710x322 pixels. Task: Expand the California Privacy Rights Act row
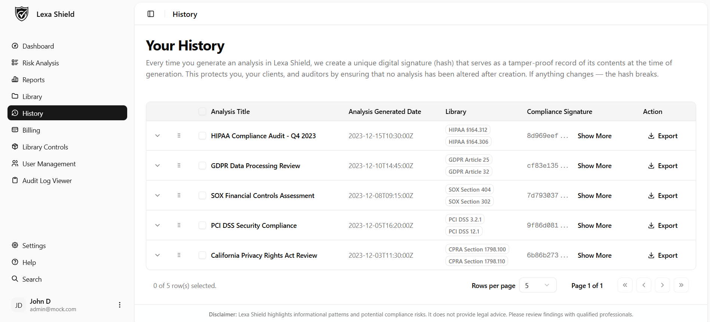(157, 255)
